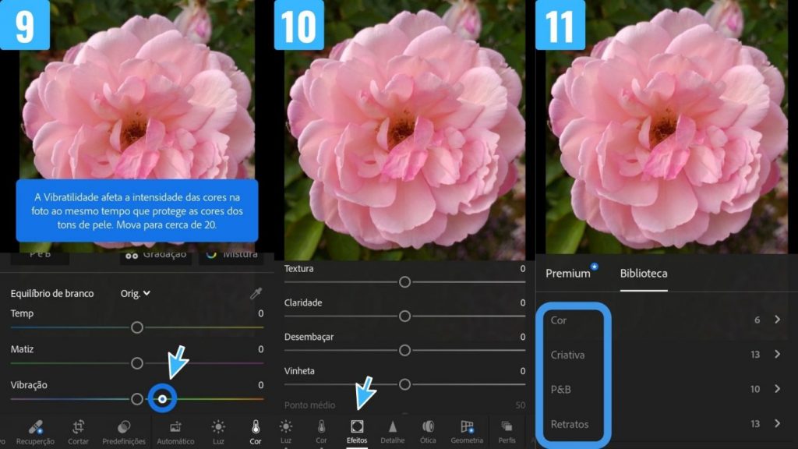Adjust the Desembaçar slider handle
This screenshot has width=798, height=449.
(404, 350)
